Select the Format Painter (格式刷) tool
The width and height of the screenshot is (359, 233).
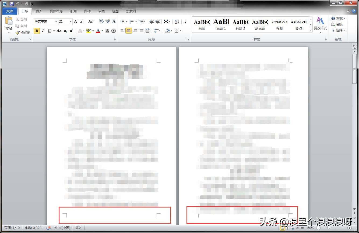pos(23,32)
